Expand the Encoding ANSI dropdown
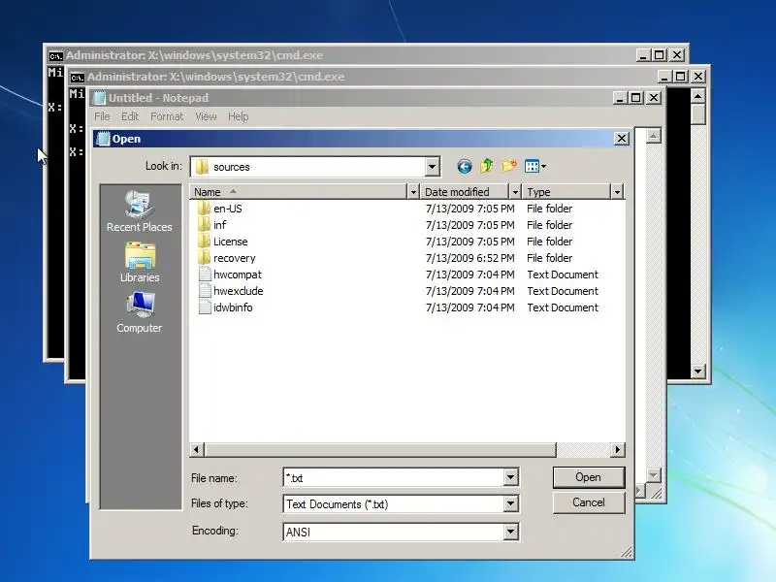The width and height of the screenshot is (776, 582). pyautogui.click(x=511, y=532)
